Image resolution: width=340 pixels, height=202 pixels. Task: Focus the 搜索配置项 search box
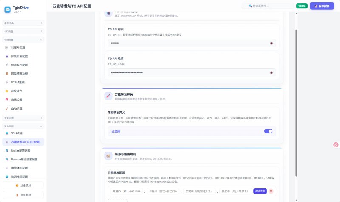[x=268, y=6]
